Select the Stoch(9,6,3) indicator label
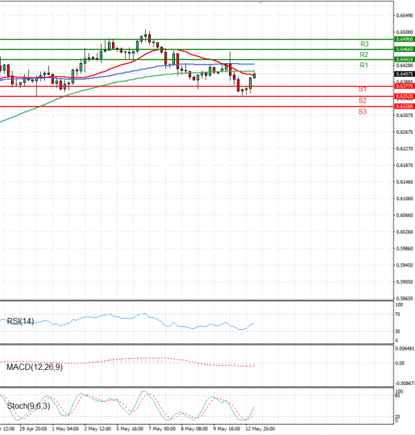 coord(28,405)
